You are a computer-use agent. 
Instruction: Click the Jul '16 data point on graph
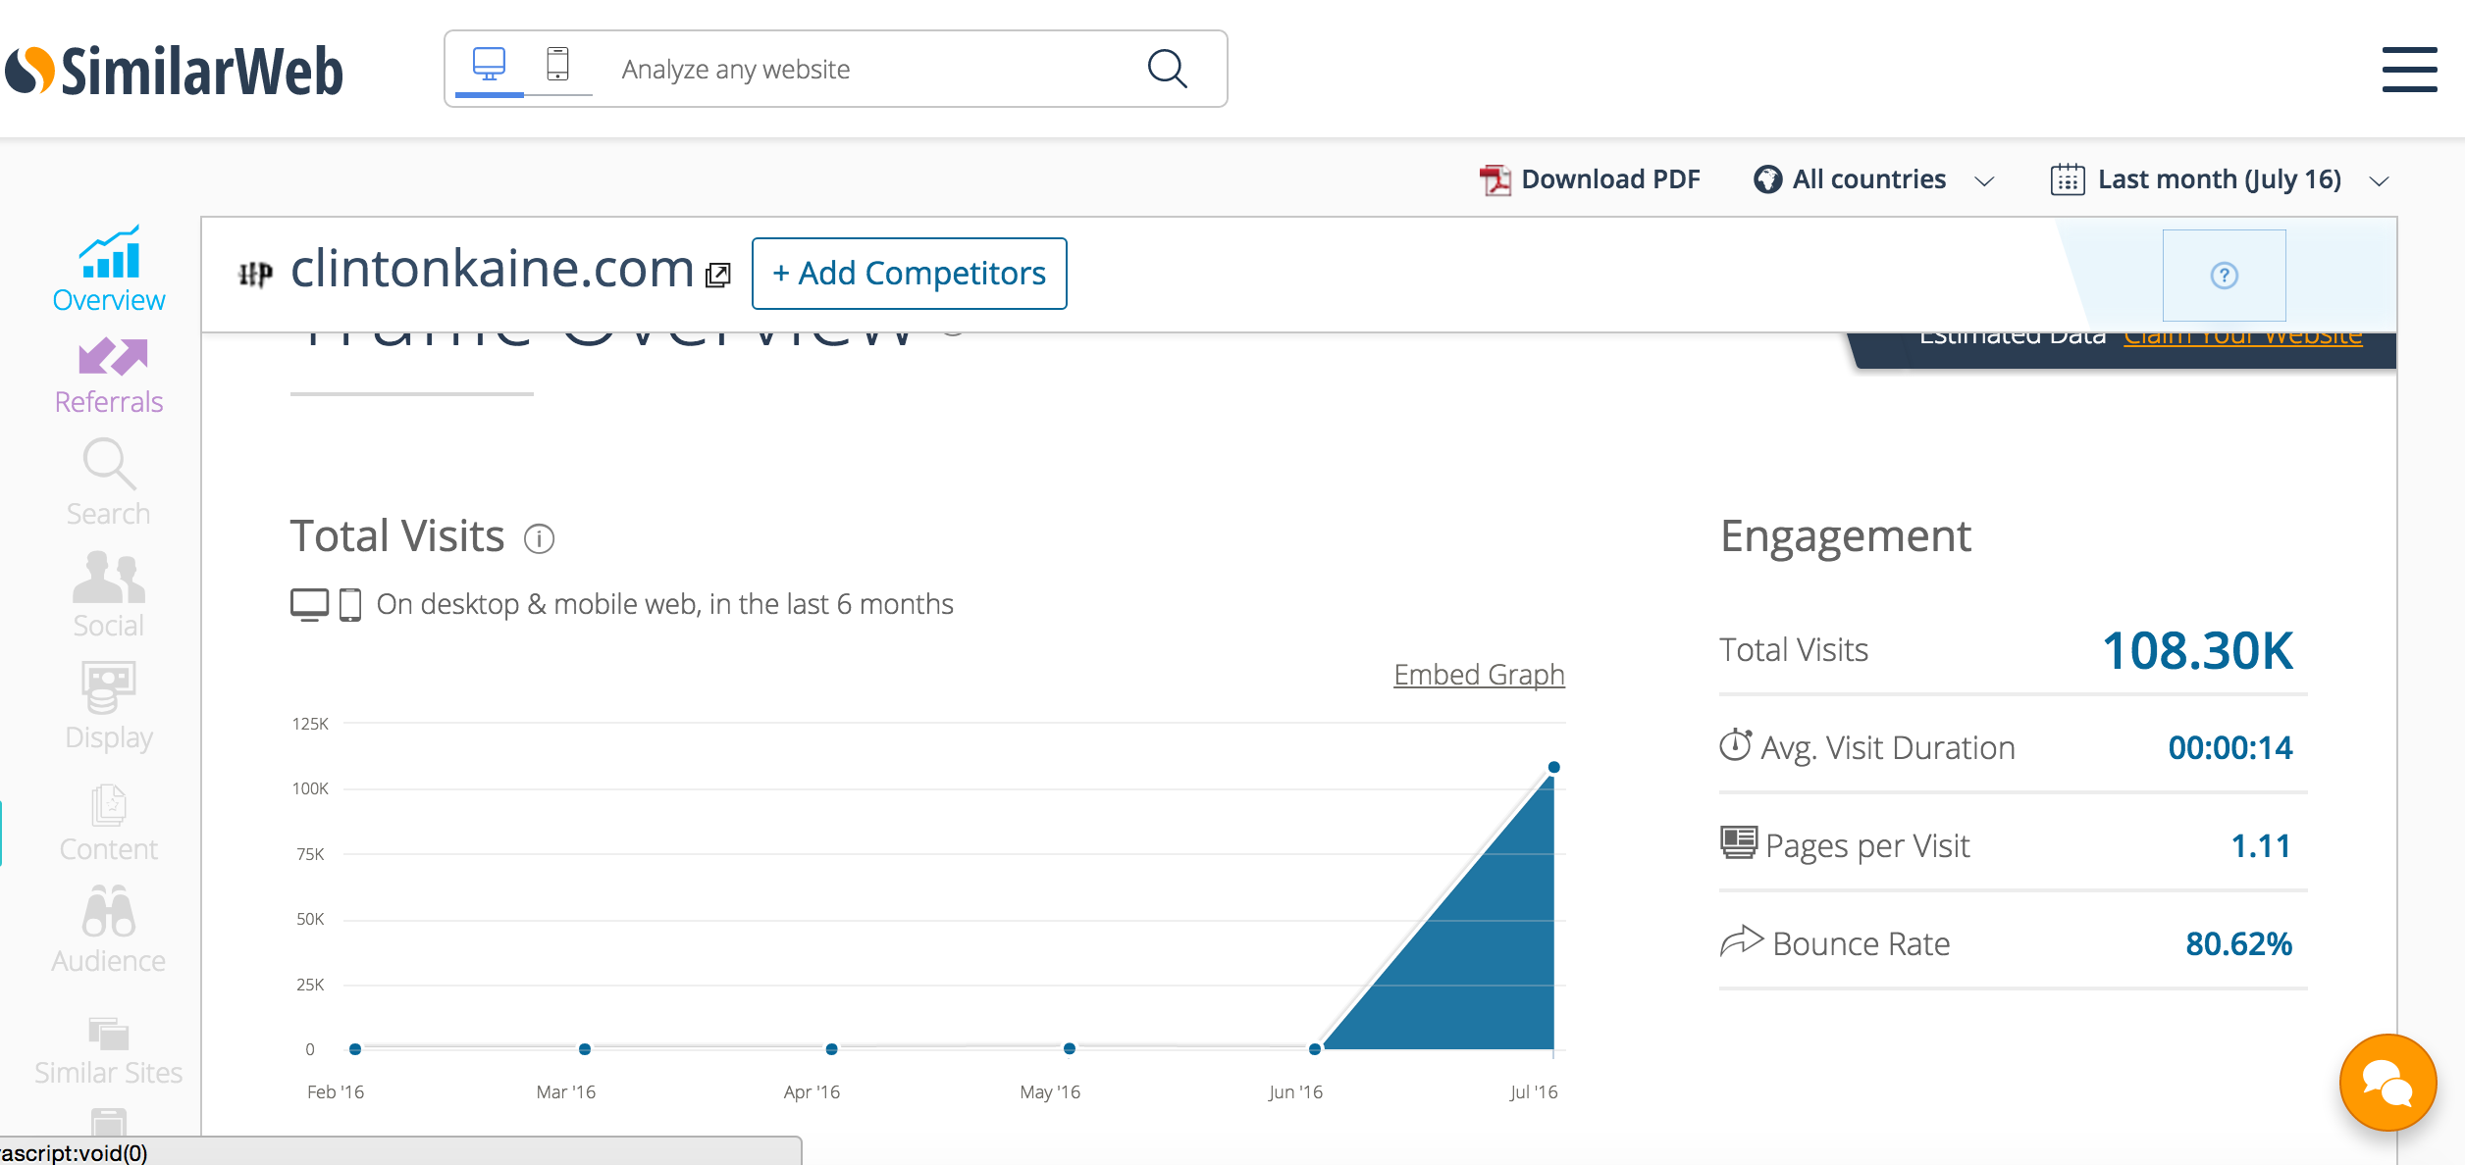tap(1553, 767)
